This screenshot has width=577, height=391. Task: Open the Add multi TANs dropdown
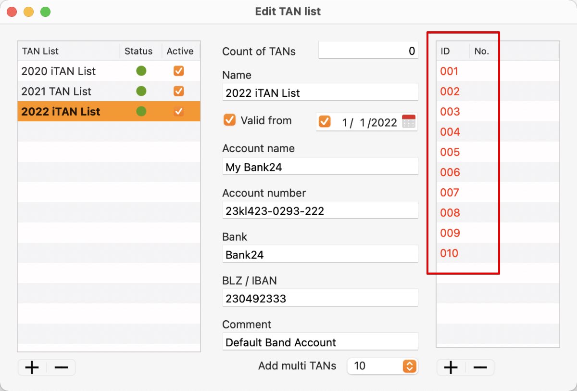[x=383, y=366]
